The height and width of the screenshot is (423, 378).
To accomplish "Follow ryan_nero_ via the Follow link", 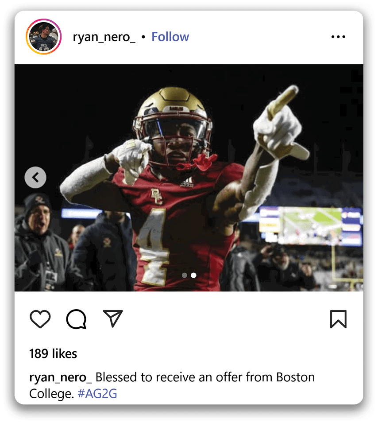I will point(170,37).
